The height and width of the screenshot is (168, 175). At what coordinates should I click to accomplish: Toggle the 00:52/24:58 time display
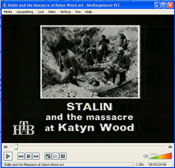point(157,165)
